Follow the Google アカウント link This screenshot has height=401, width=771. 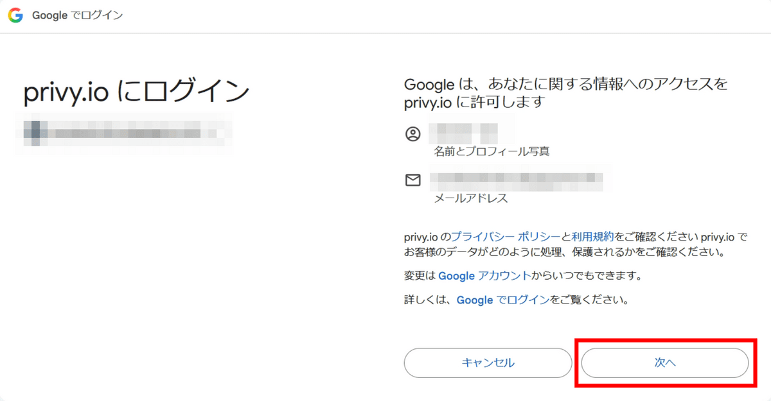[x=484, y=276]
